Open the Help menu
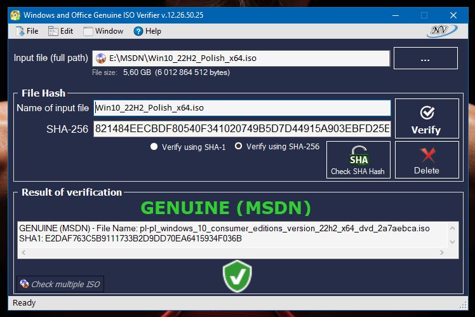 (x=147, y=31)
